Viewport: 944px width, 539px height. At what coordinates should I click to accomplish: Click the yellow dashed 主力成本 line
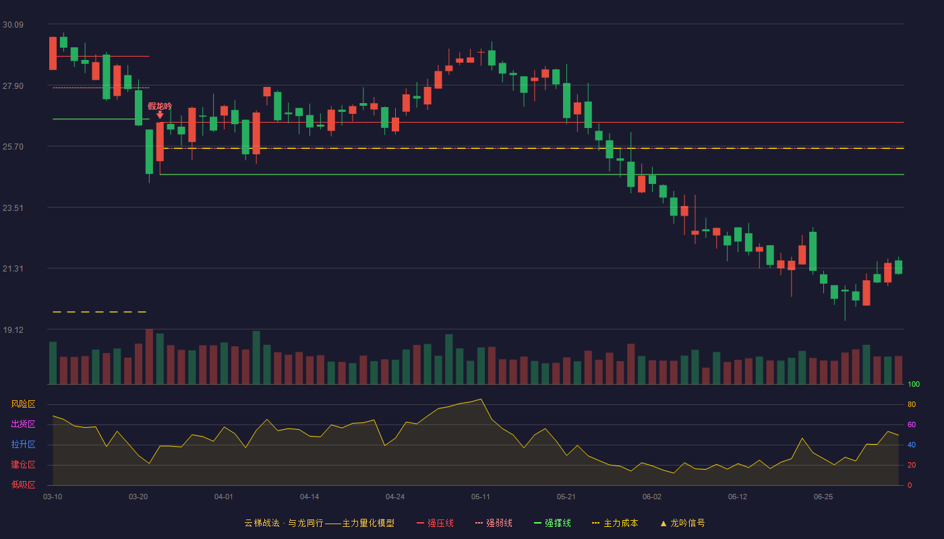(x=533, y=148)
